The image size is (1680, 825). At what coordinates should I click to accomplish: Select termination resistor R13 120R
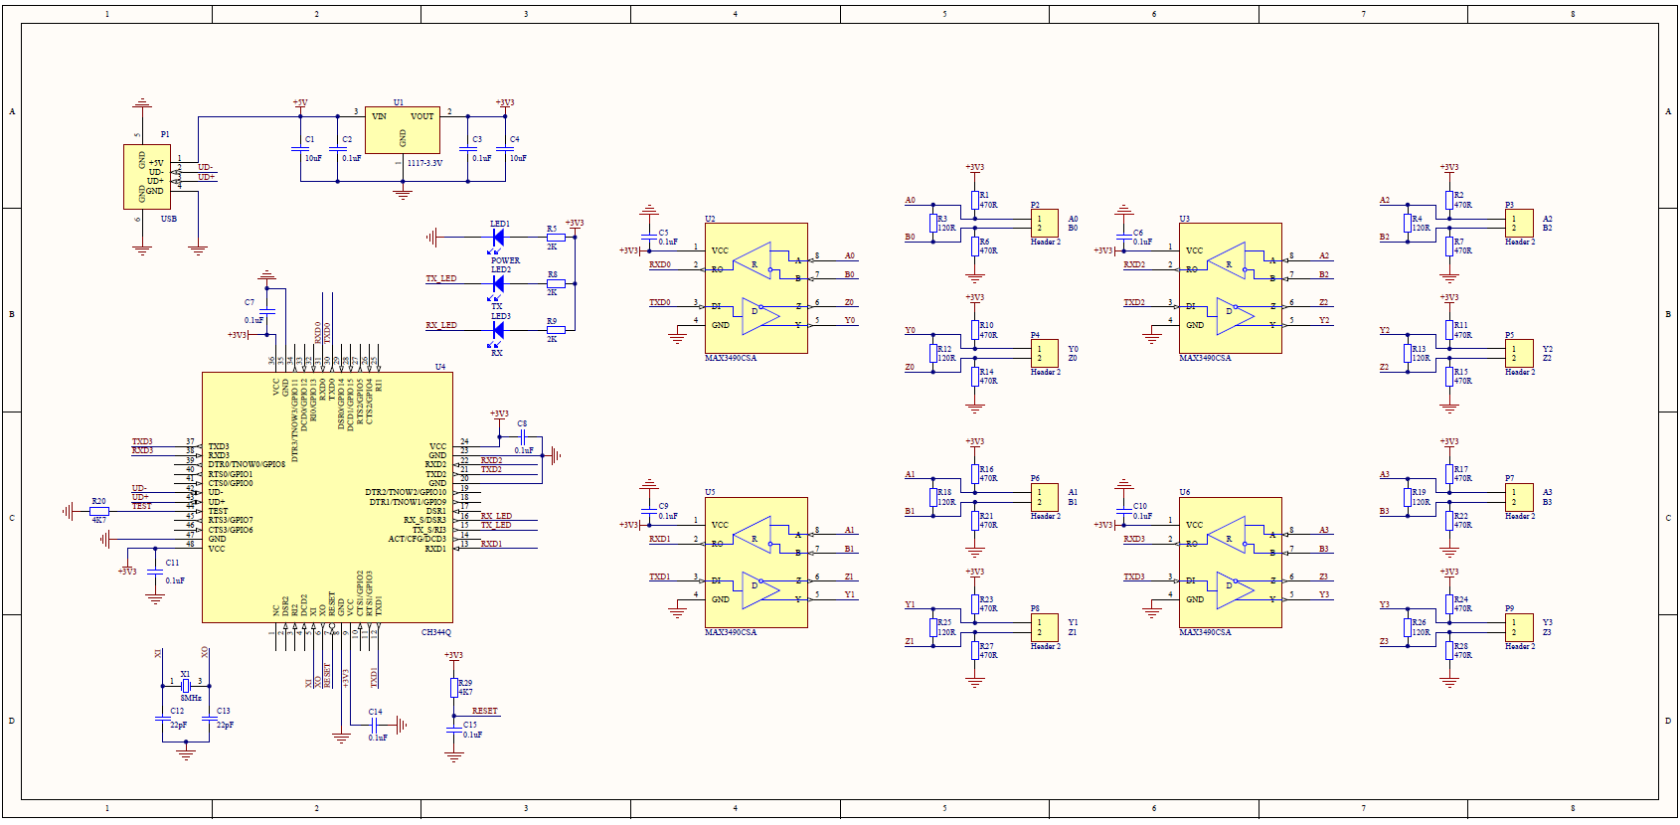point(1408,353)
